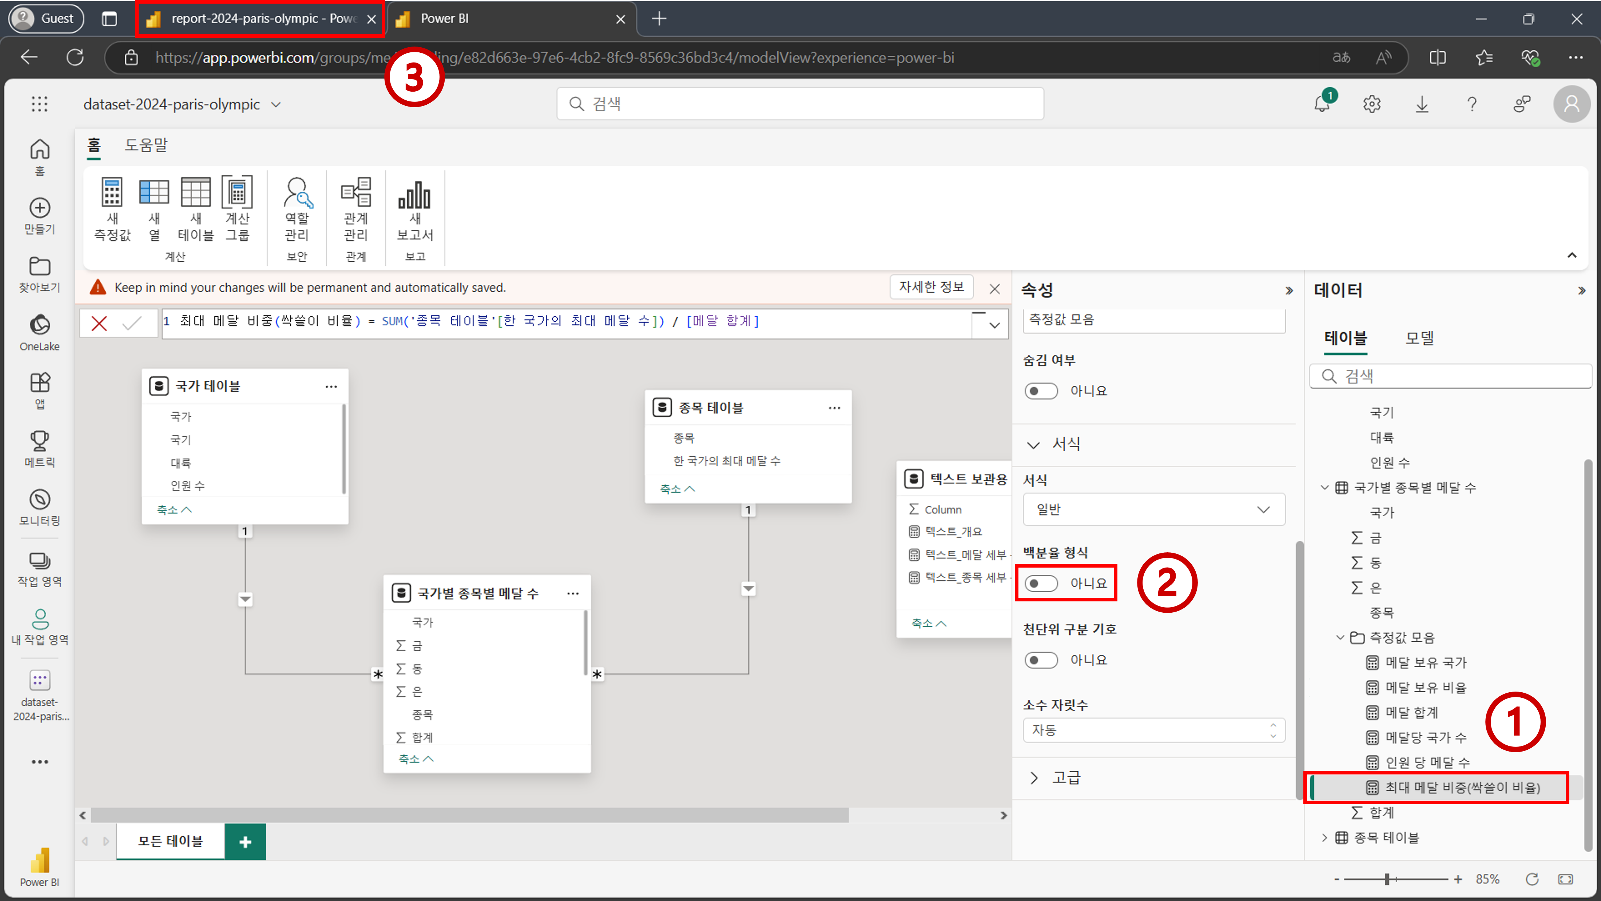Screen dimensions: 1601x901
Task: Select the 홈 ribbon tab
Action: [94, 145]
